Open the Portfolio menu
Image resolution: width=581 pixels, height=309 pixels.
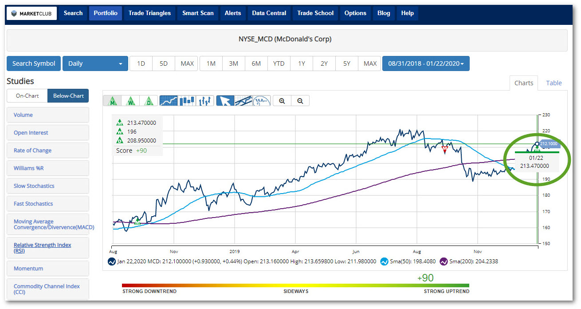click(106, 13)
